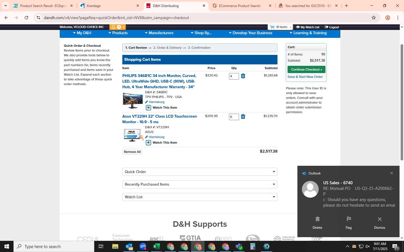The height and width of the screenshot is (252, 404).
Task: Save & Start New Order
Action: 305,77
